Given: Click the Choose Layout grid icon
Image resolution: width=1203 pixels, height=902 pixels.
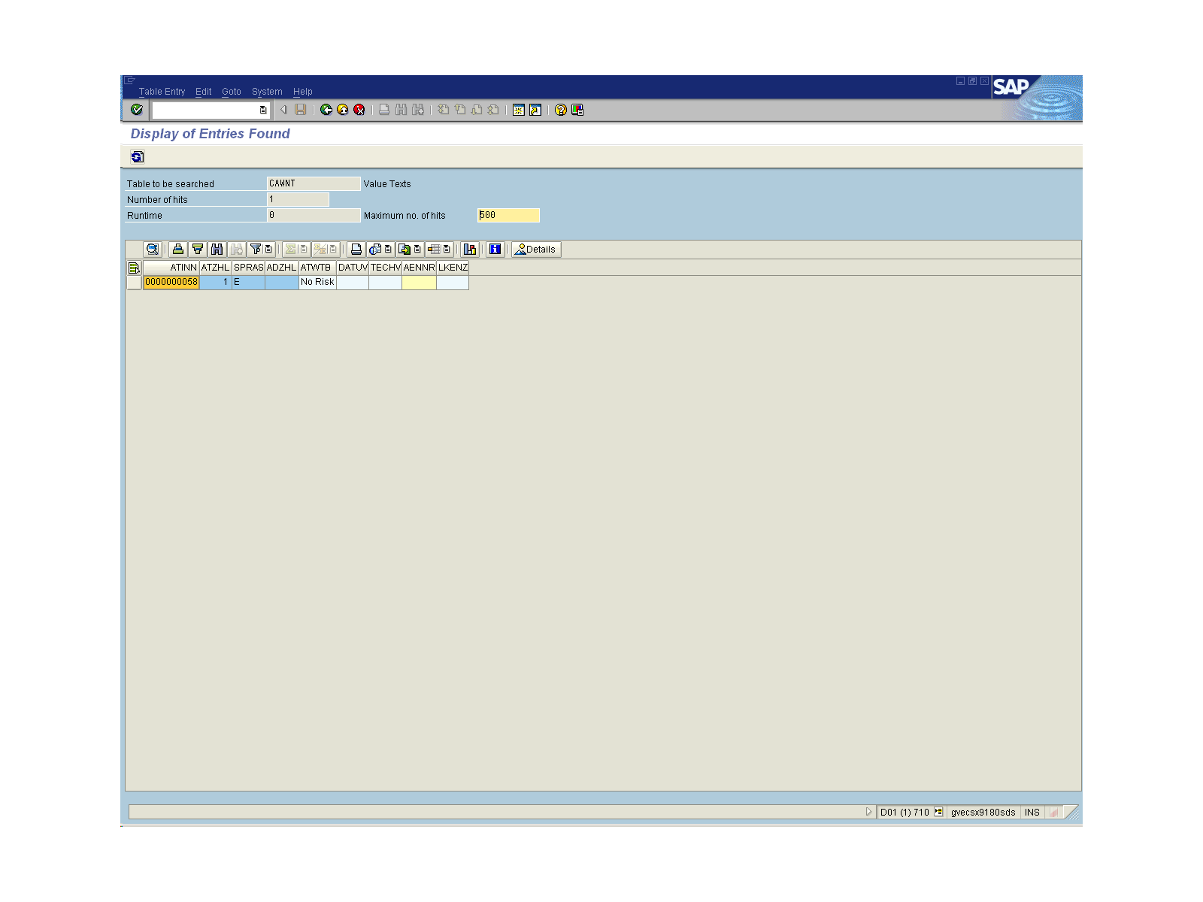Looking at the screenshot, I should [434, 250].
